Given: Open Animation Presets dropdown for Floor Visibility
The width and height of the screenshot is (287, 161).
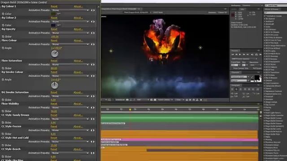Looking at the screenshot, I should click(70, 108).
